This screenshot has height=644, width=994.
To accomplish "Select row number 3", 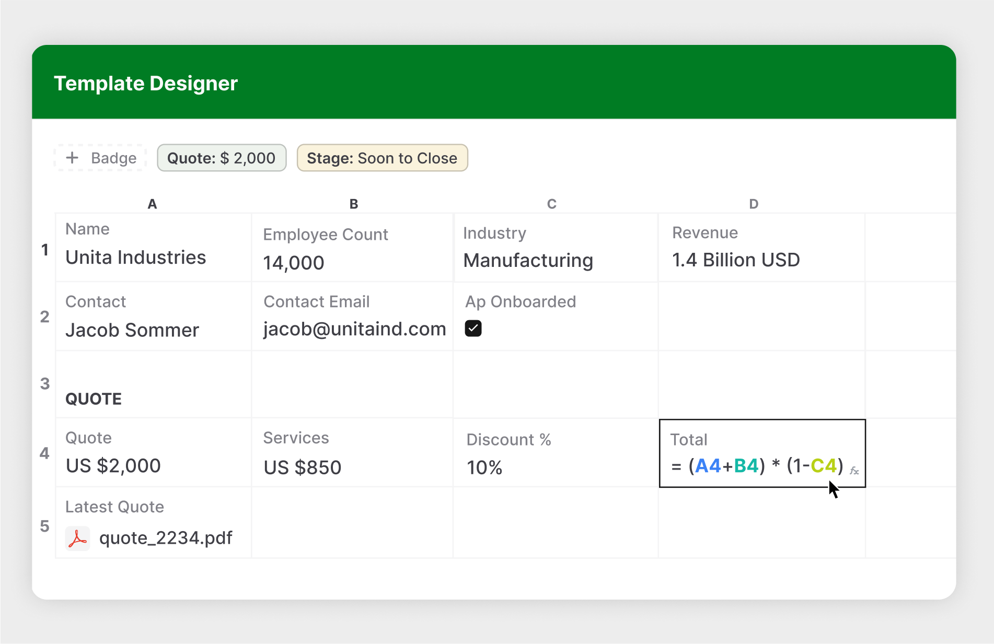I will [x=45, y=384].
